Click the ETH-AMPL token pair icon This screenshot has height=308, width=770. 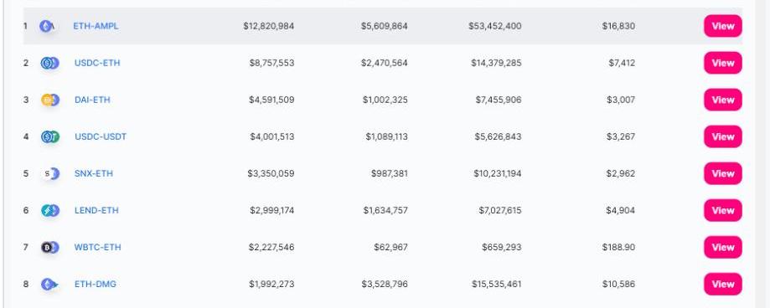pyautogui.click(x=48, y=26)
